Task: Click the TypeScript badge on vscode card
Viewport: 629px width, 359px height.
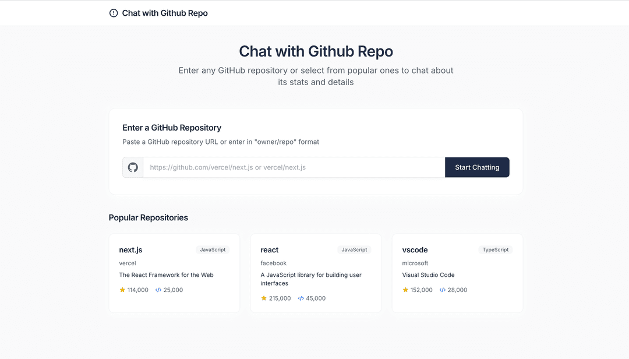Action: 496,250
